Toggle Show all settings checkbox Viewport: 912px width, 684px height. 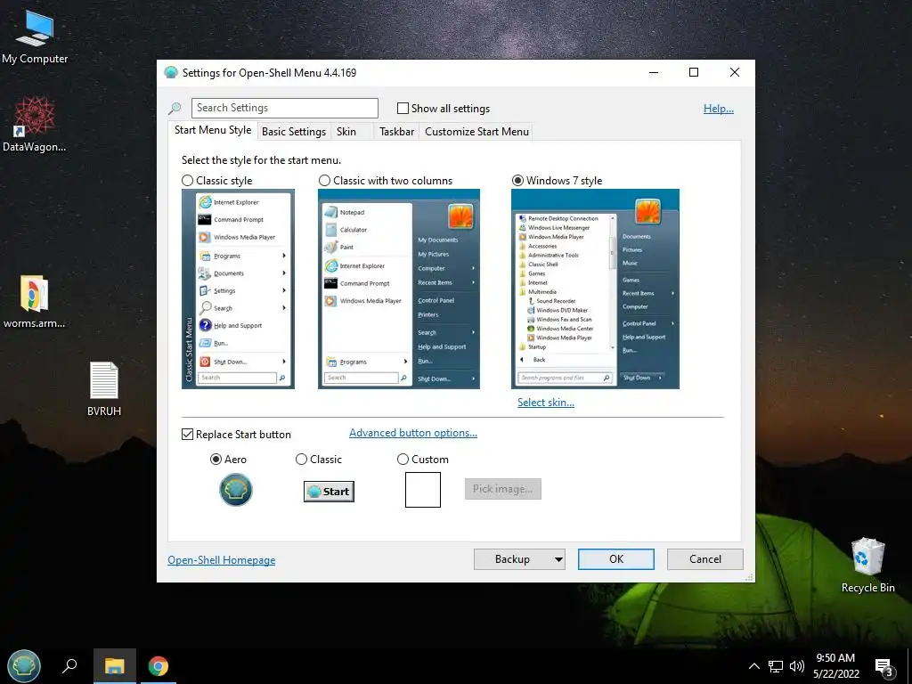[403, 108]
